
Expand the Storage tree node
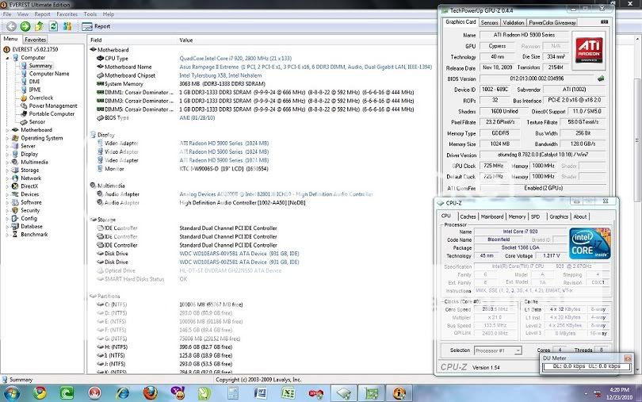[7, 170]
